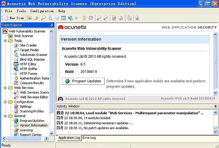Click the Program Updates button
Image resolution: width=219 pixels, height=148 pixels.
[83, 81]
